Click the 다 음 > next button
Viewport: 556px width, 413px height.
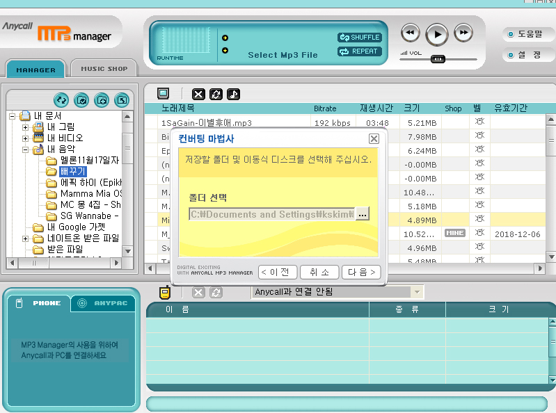(x=361, y=272)
